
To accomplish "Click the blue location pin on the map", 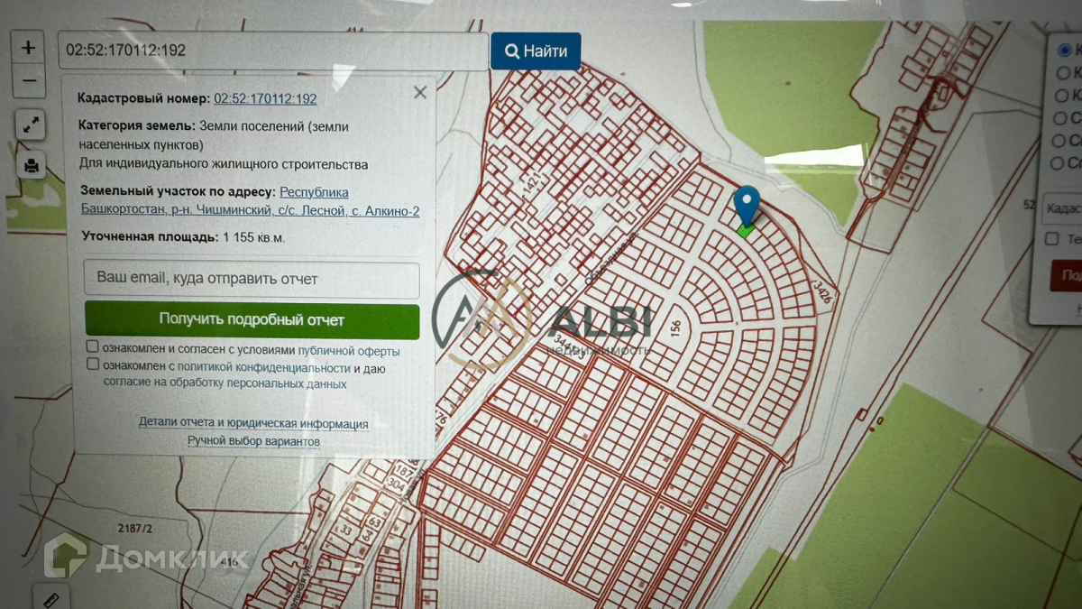I will click(x=747, y=207).
